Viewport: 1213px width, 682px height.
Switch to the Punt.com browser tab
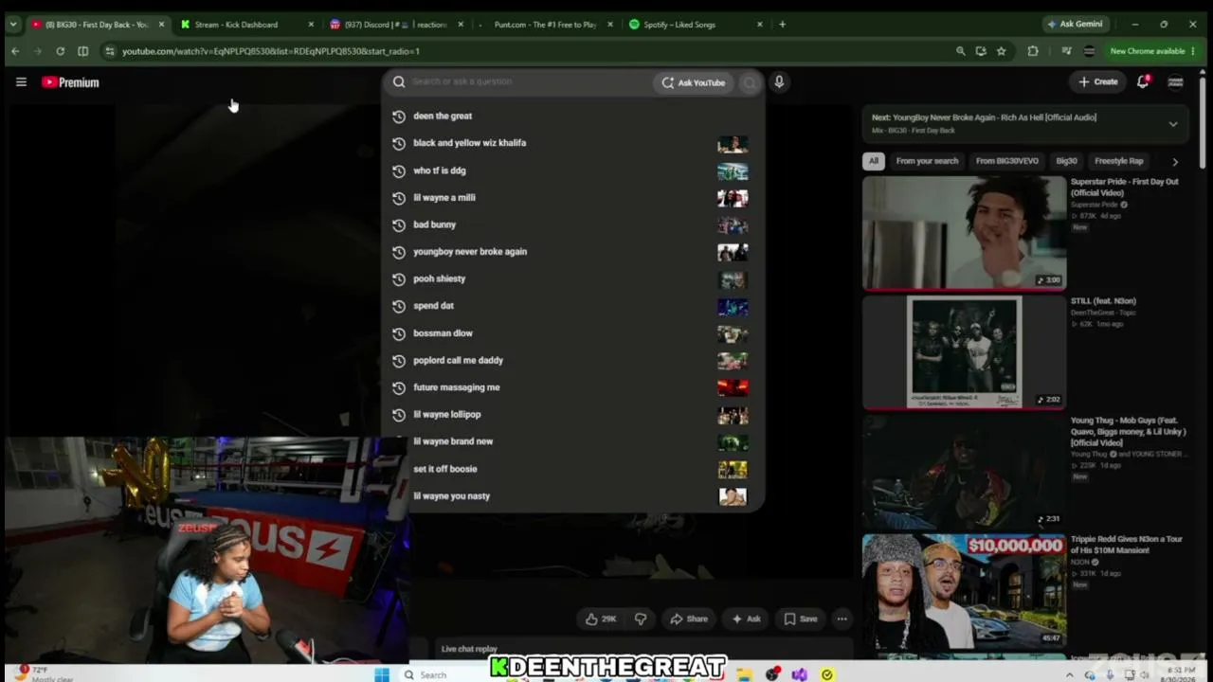pos(547,25)
